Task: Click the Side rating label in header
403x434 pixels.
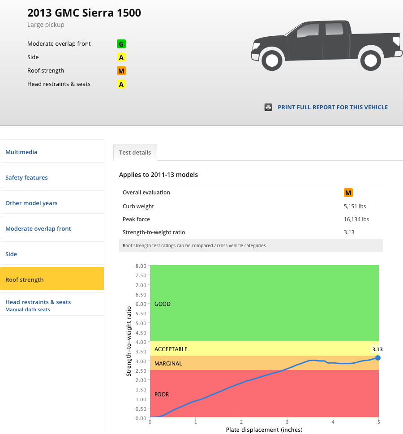Action: click(33, 57)
